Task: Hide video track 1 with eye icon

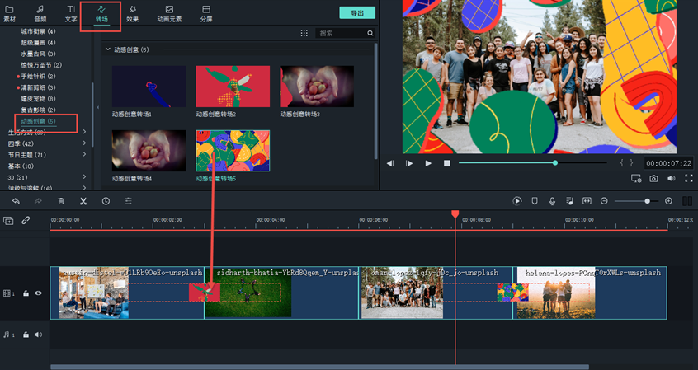Action: point(38,293)
